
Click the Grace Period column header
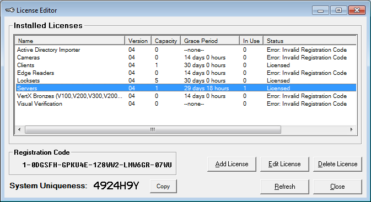(x=210, y=41)
